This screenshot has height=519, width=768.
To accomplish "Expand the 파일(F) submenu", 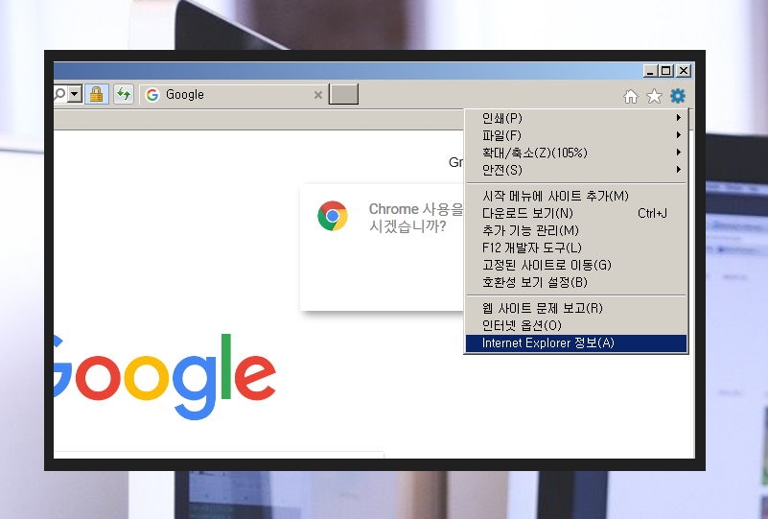I will click(x=575, y=135).
